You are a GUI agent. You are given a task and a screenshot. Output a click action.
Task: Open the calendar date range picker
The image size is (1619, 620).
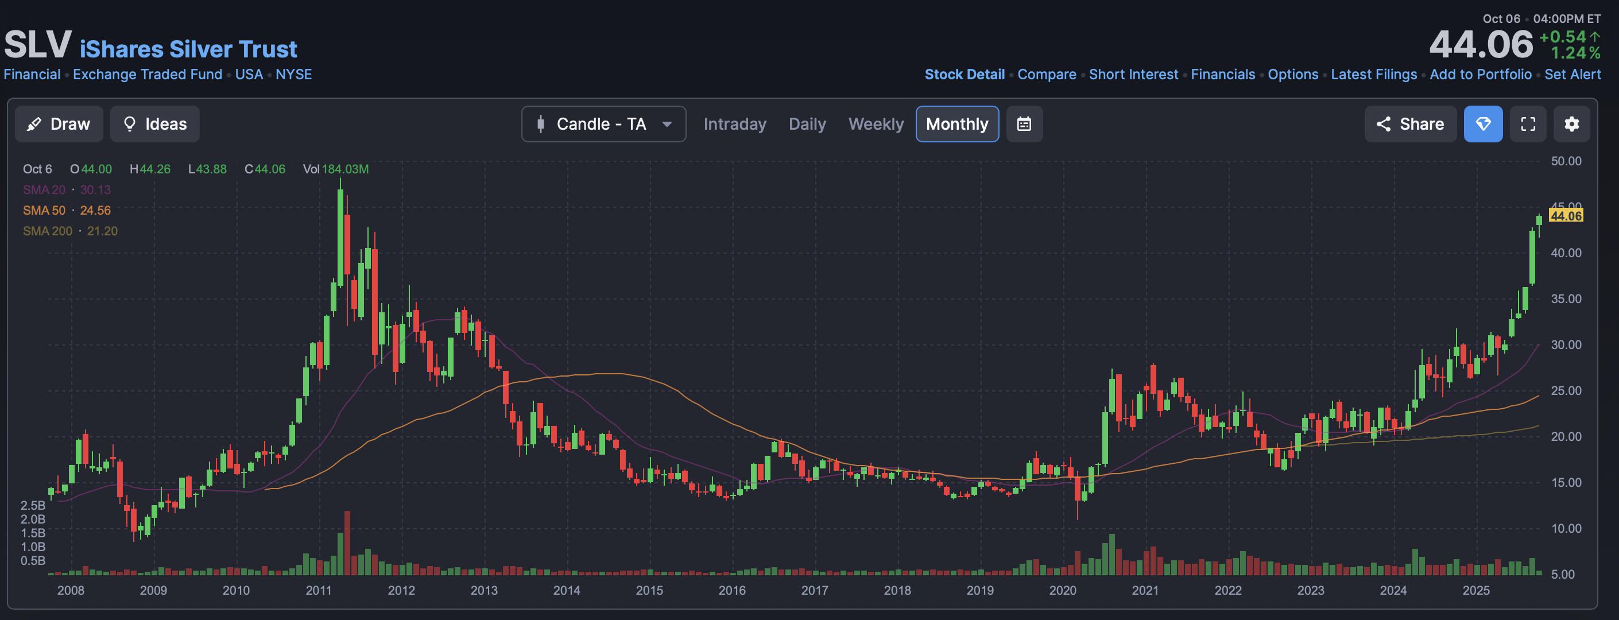pos(1024,124)
